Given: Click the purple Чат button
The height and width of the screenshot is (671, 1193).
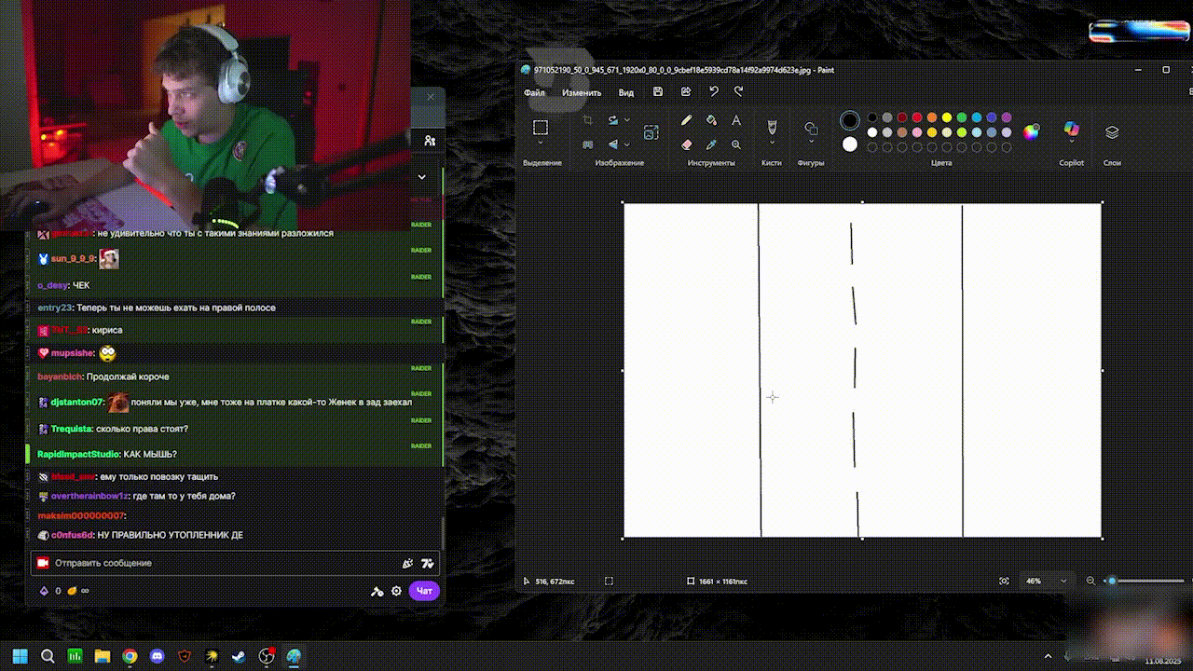Looking at the screenshot, I should (x=424, y=591).
